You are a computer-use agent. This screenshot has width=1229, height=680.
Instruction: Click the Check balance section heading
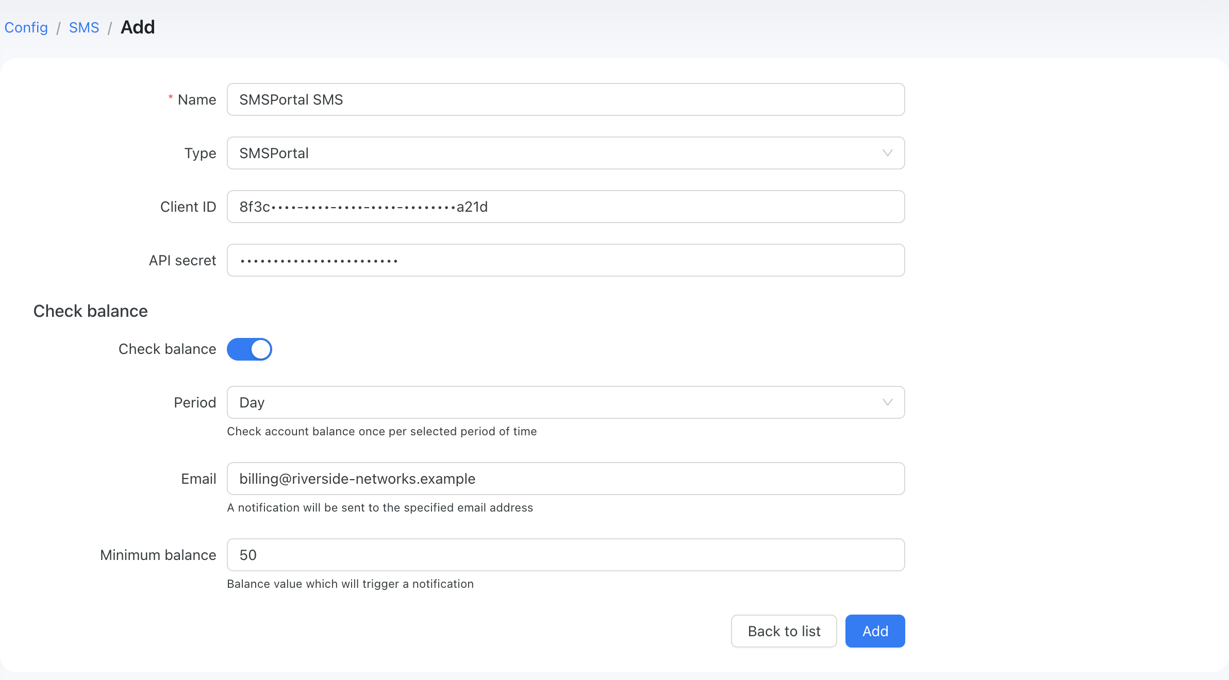coord(91,311)
